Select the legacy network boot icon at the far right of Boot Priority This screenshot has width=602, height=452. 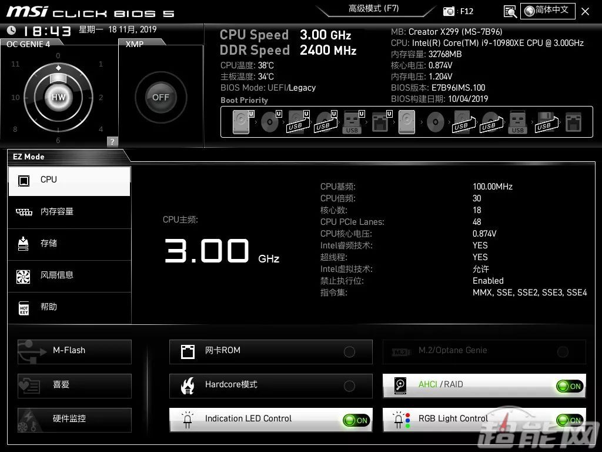coord(574,122)
